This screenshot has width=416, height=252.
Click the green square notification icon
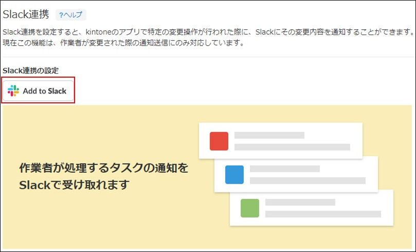pos(250,208)
